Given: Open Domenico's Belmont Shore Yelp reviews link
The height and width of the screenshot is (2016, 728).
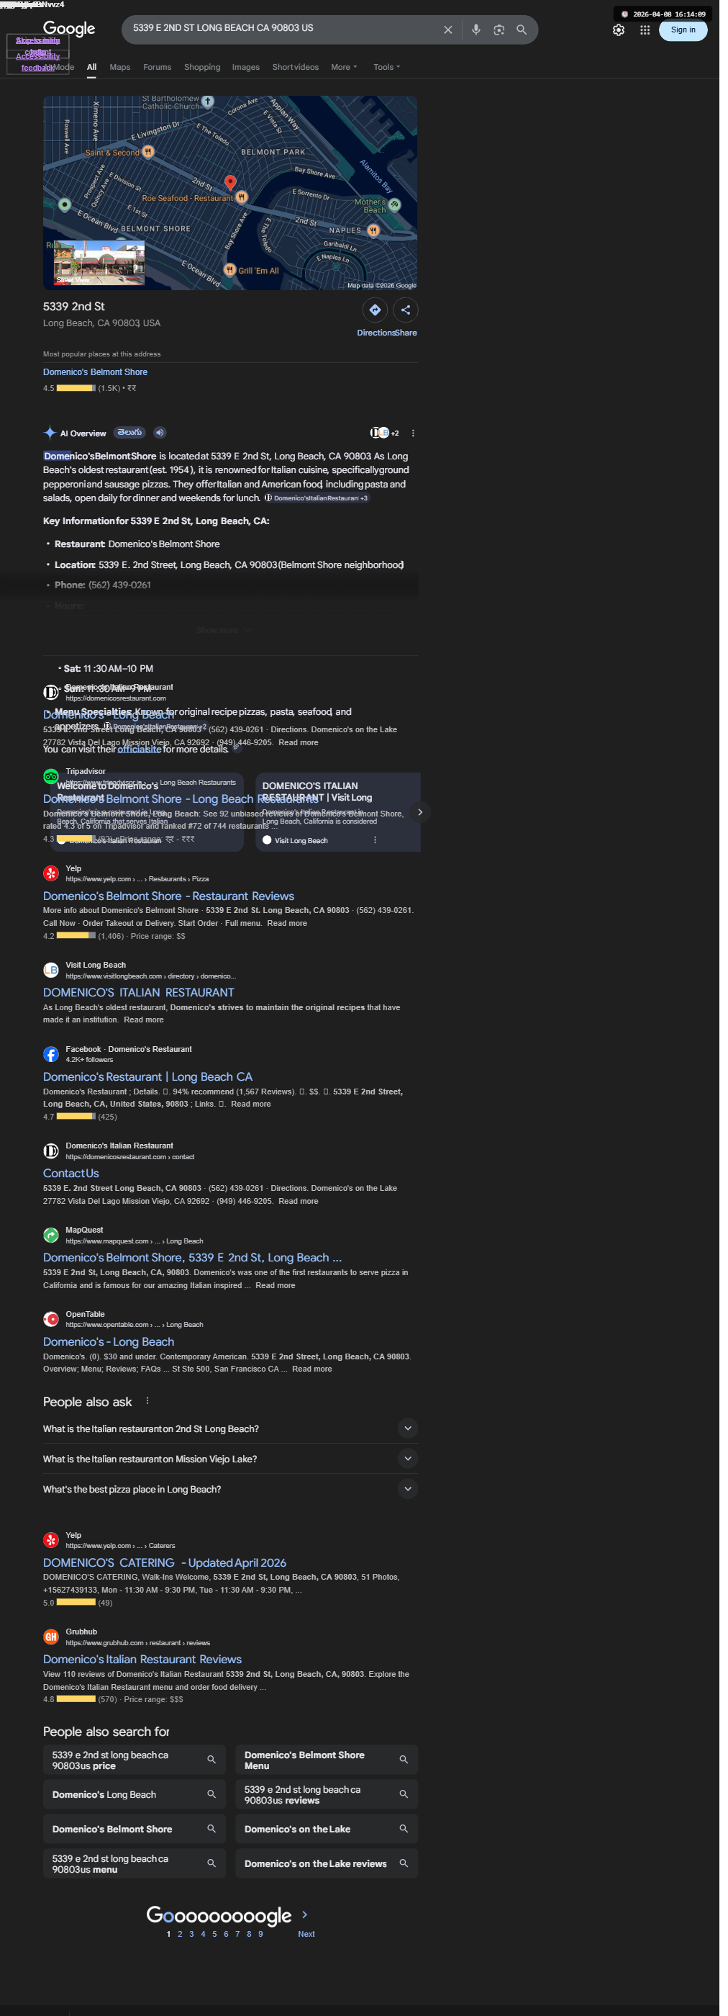Looking at the screenshot, I should 168,896.
